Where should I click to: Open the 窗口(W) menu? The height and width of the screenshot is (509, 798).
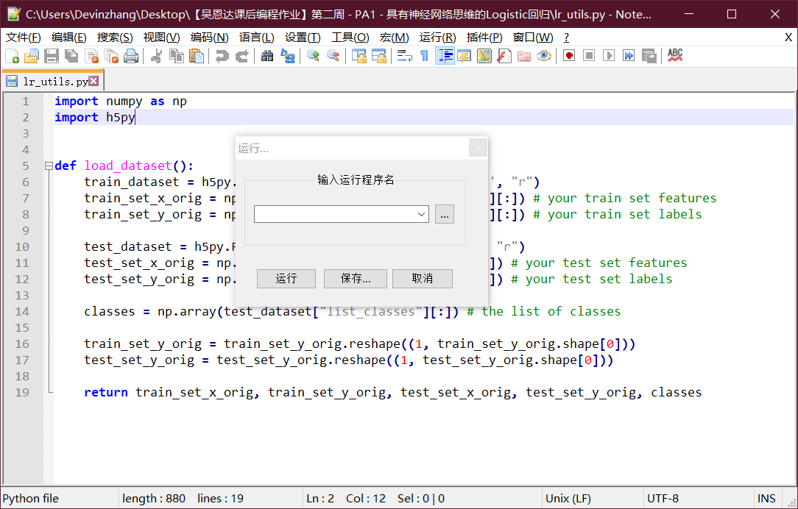pos(533,37)
